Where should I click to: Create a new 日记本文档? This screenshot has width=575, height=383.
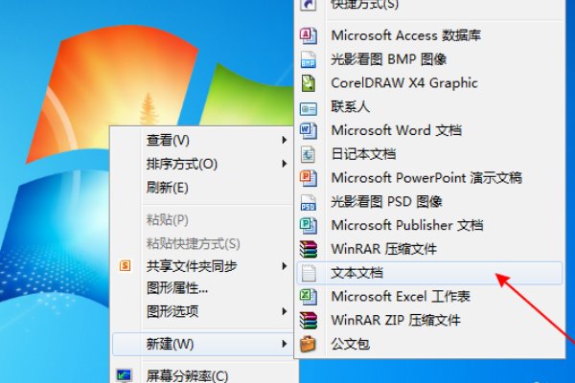click(429, 154)
